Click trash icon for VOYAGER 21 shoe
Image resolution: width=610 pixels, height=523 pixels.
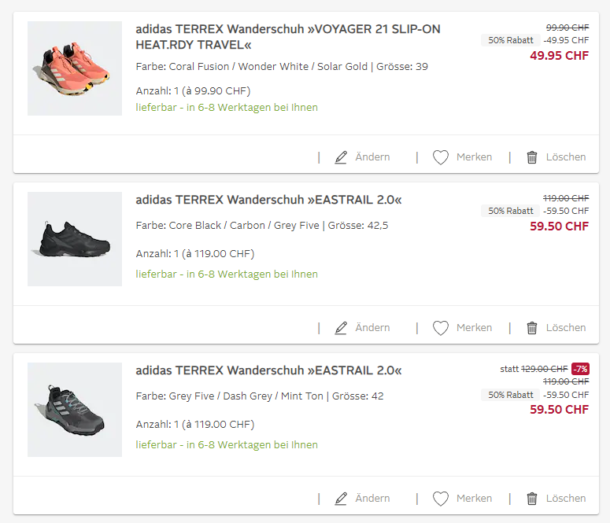532,157
